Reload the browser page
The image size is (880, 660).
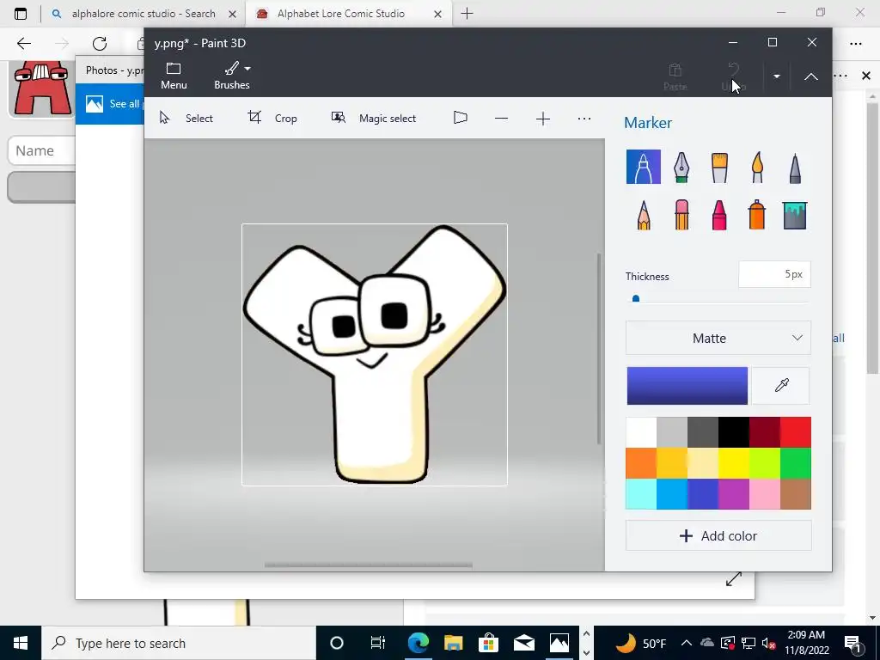[x=100, y=43]
